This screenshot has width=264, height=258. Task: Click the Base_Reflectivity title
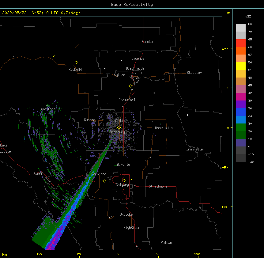[132, 5]
